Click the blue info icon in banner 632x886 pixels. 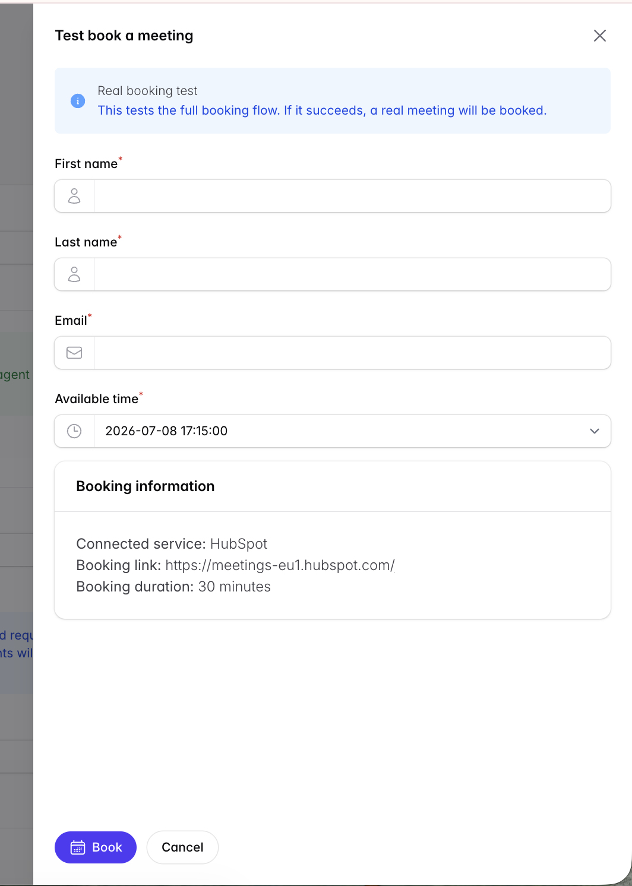click(78, 101)
